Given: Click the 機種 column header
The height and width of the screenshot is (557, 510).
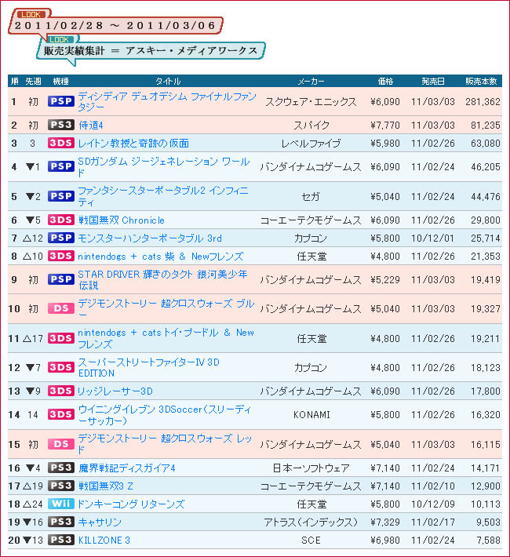Looking at the screenshot, I should [60, 81].
